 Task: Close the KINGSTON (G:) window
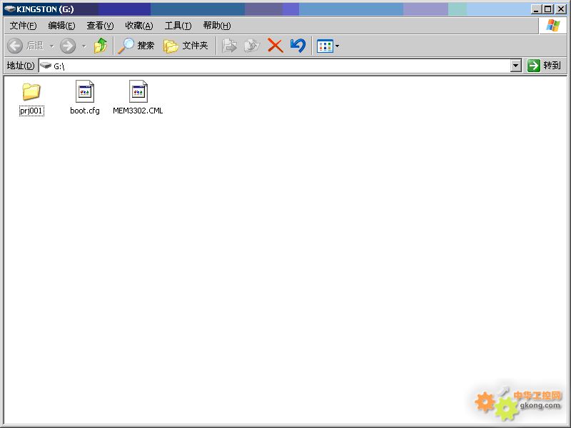click(561, 9)
